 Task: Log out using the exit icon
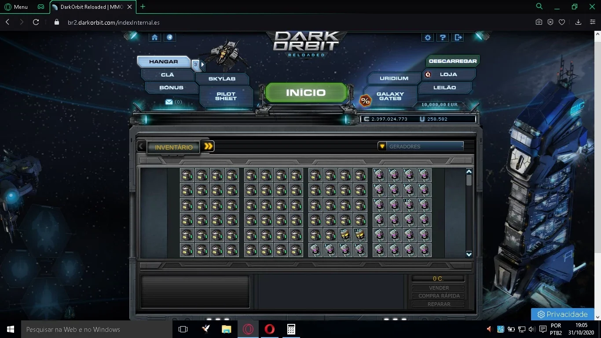click(x=458, y=37)
